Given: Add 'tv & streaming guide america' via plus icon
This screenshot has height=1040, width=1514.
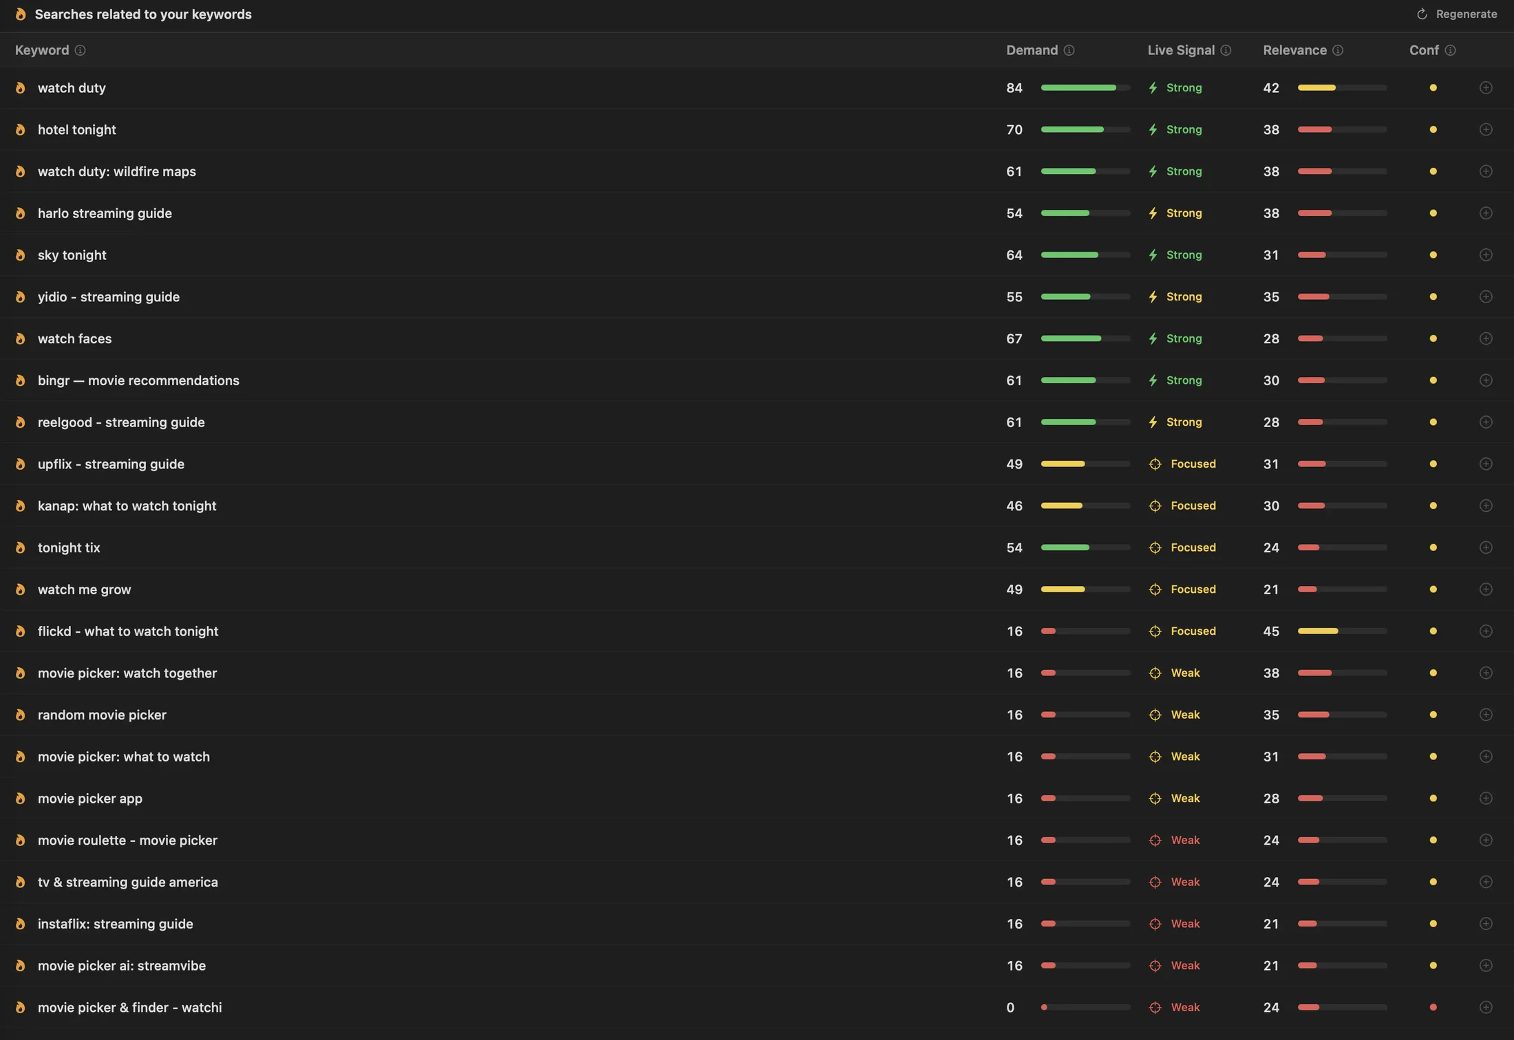Looking at the screenshot, I should [1486, 882].
